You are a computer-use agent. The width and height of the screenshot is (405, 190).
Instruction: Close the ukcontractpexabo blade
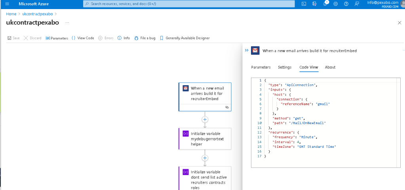click(x=399, y=22)
